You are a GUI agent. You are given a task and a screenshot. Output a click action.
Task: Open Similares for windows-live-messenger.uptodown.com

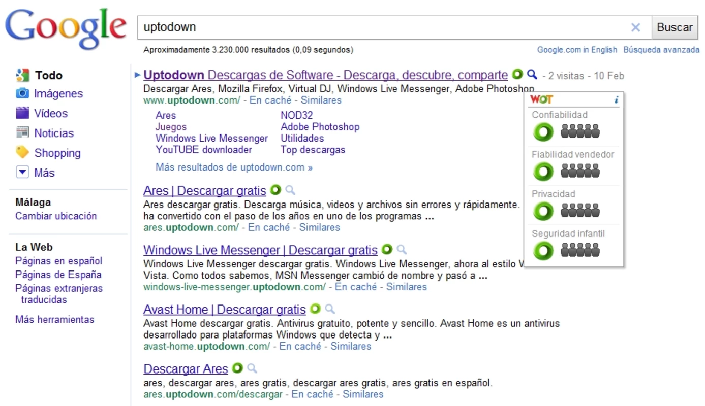pos(407,287)
